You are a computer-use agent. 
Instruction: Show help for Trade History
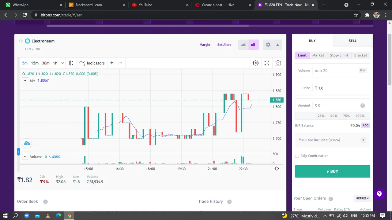(x=229, y=202)
